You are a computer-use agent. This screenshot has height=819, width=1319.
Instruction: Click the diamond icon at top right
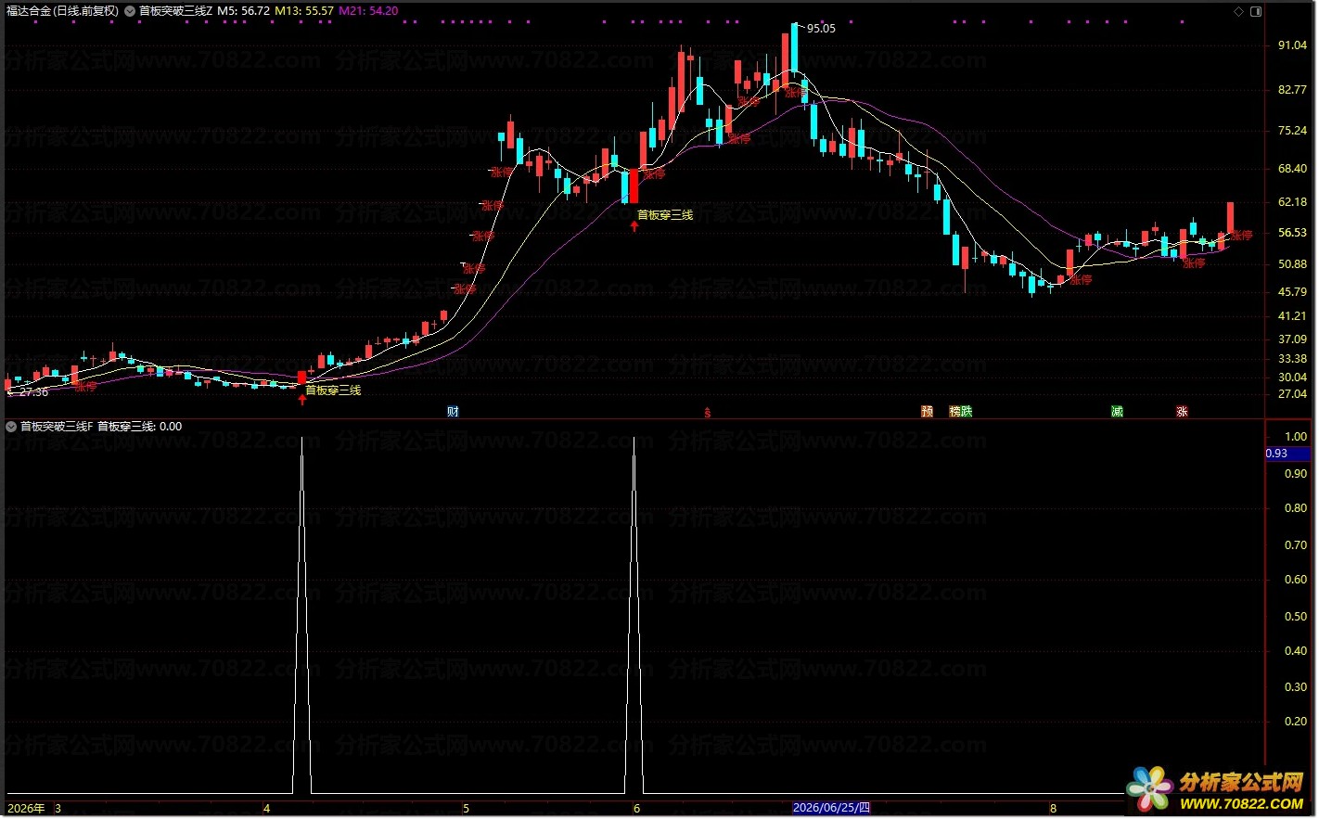pyautogui.click(x=1238, y=11)
